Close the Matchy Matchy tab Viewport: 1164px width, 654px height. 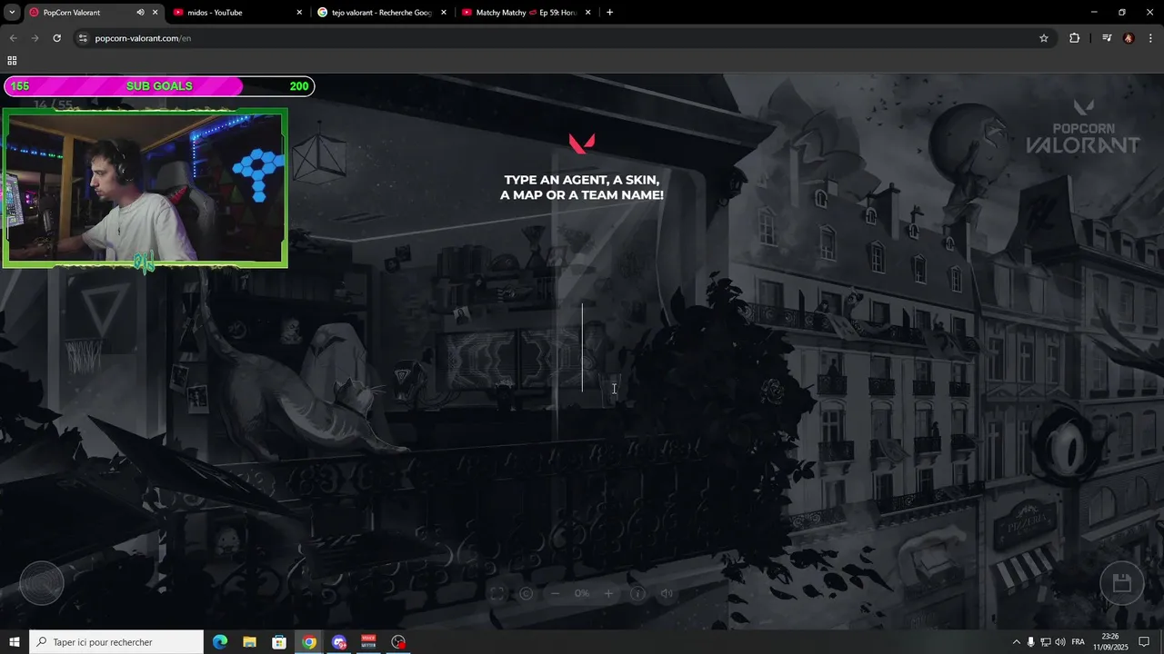(587, 13)
